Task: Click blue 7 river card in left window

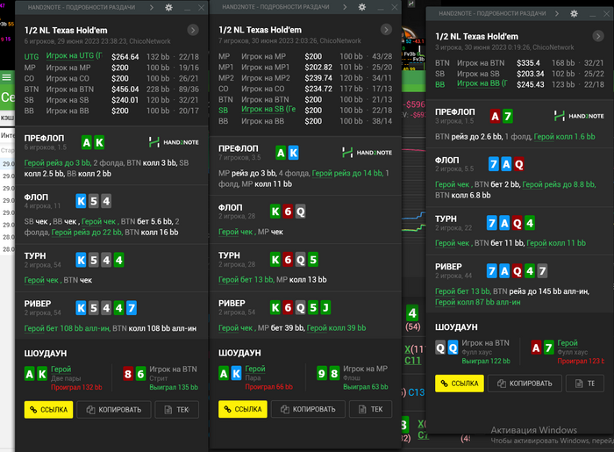Action: coord(132,308)
